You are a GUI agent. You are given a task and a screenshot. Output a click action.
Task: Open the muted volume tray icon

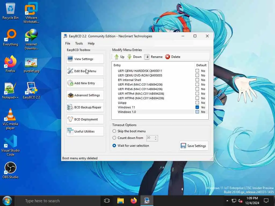click(x=240, y=201)
